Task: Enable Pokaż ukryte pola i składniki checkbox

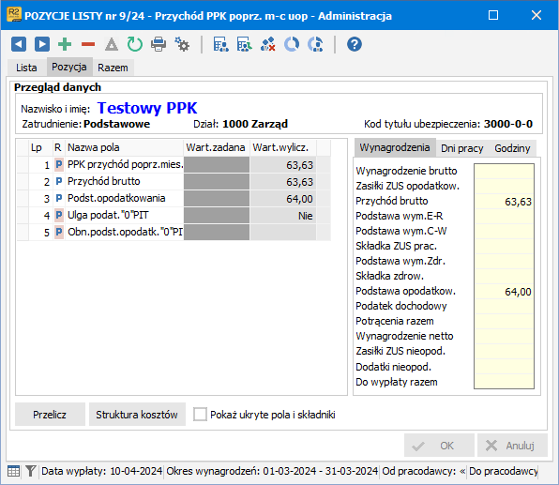Action: point(200,415)
